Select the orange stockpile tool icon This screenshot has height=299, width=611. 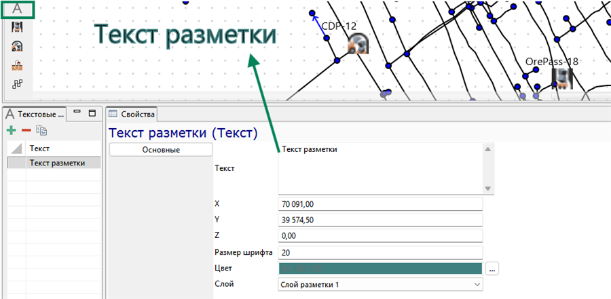coord(17,65)
